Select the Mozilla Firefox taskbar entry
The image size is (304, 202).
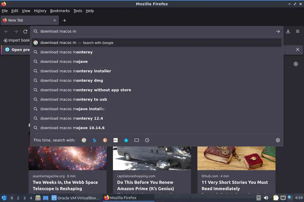(128, 198)
